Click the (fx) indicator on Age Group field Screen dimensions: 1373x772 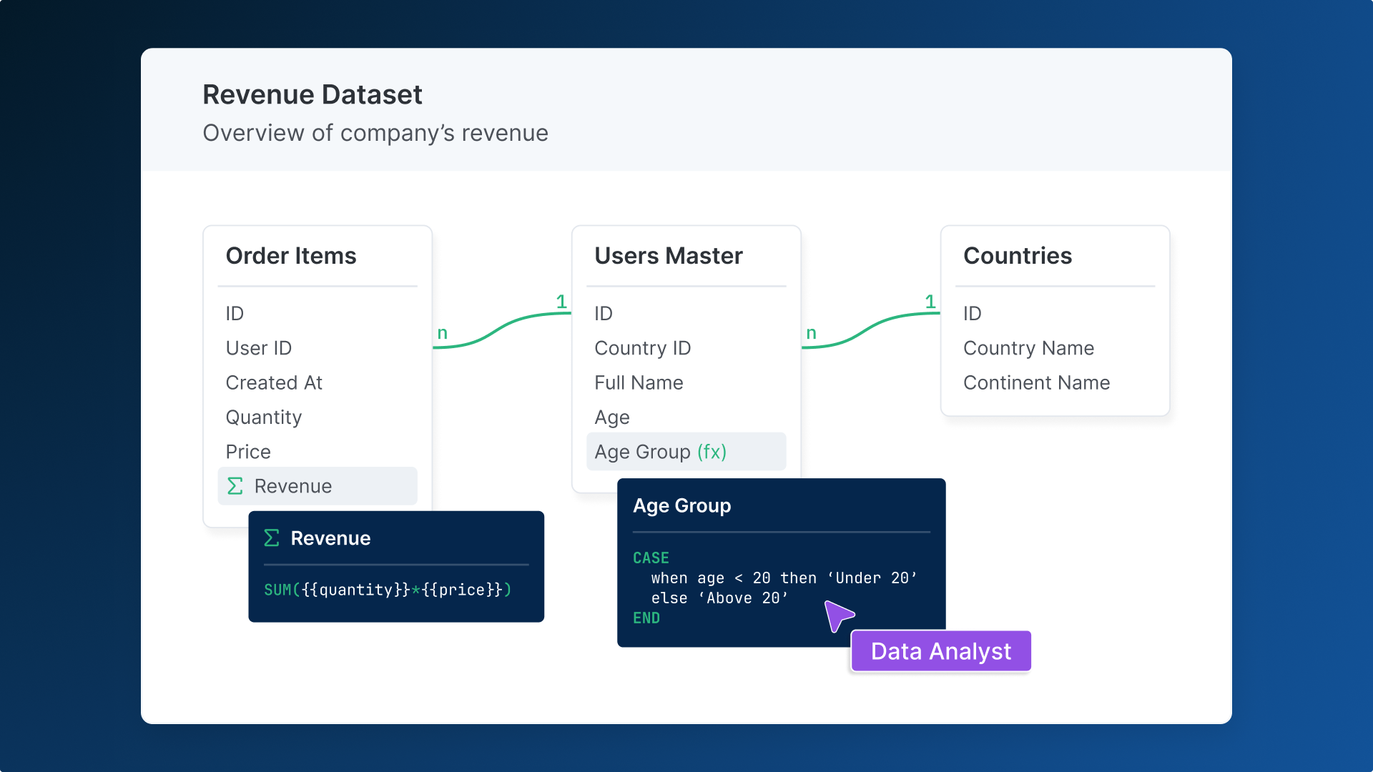712,452
